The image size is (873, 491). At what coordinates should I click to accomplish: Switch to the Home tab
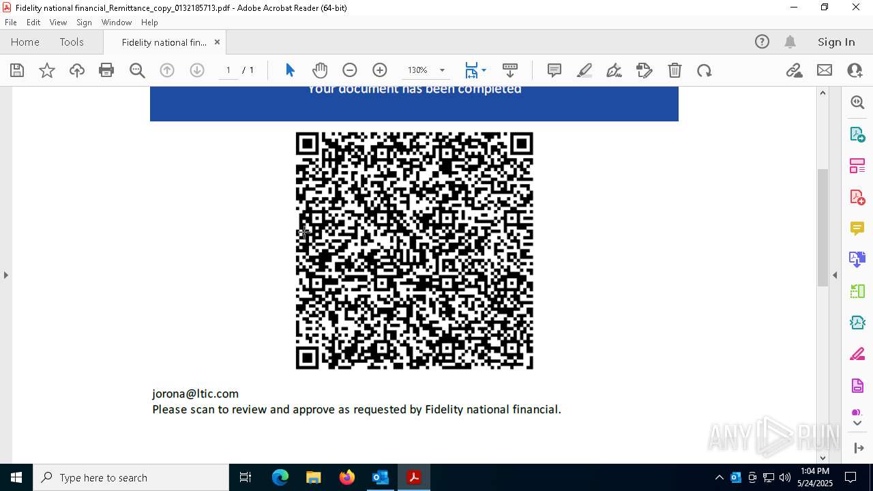point(25,42)
